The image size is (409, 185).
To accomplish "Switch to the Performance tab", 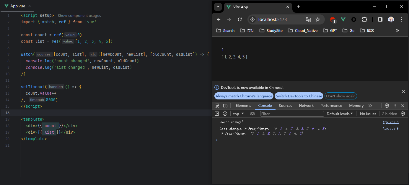I will tap(331, 106).
